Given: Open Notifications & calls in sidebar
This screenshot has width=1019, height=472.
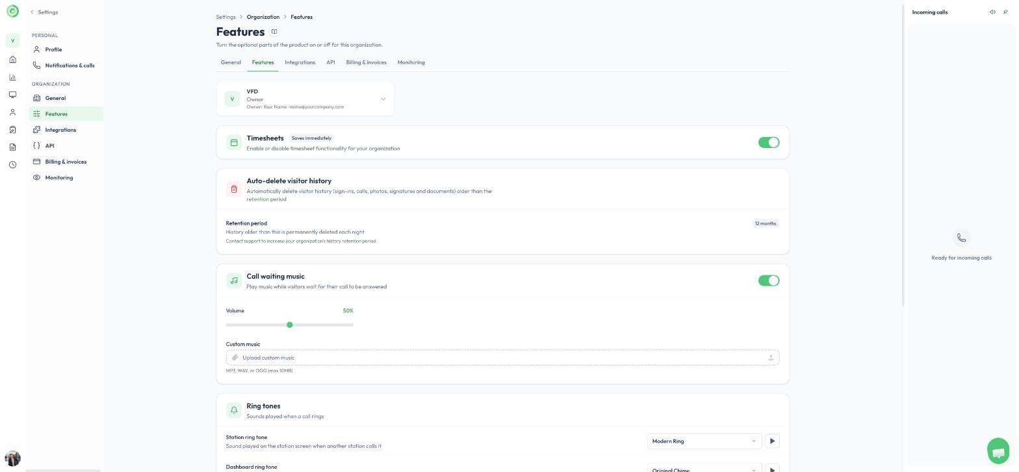Looking at the screenshot, I should [66, 66].
